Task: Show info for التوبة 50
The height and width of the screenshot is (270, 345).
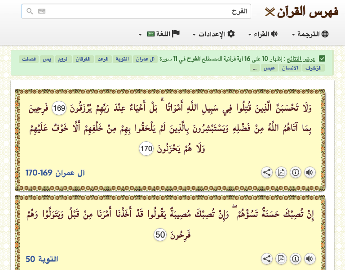Action: point(296,259)
